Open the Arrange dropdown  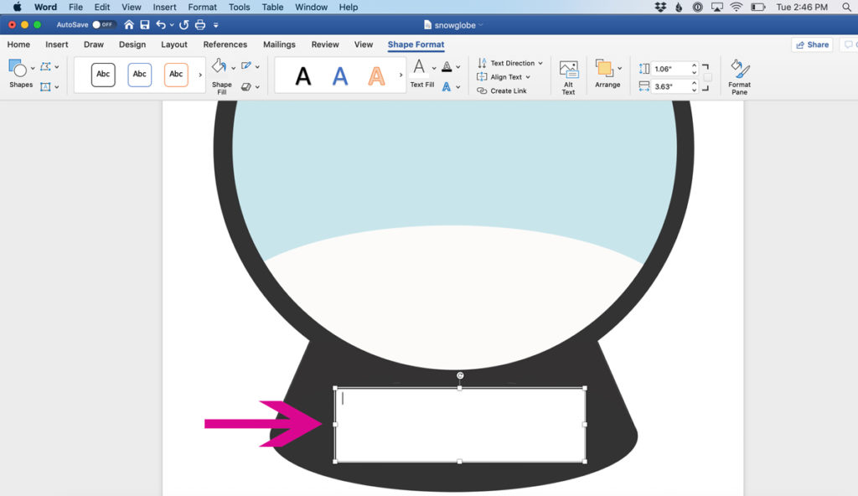tap(607, 74)
